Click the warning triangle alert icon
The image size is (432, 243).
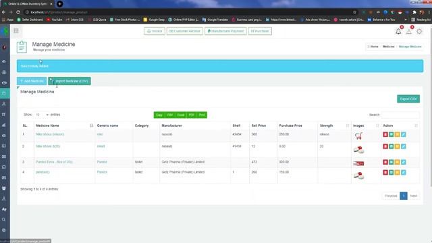coord(409,32)
